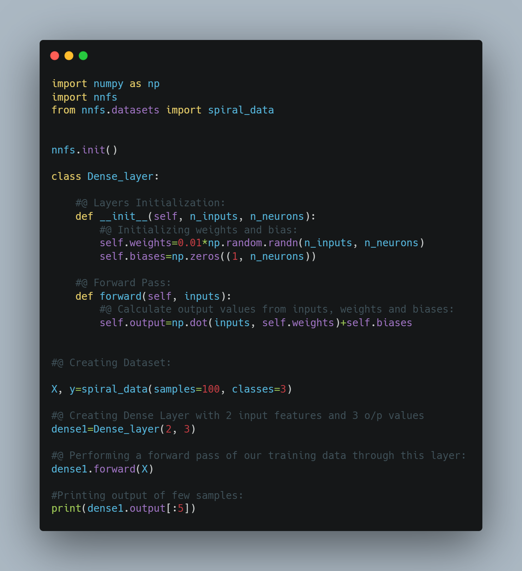Click the green maximize dot

(x=83, y=56)
